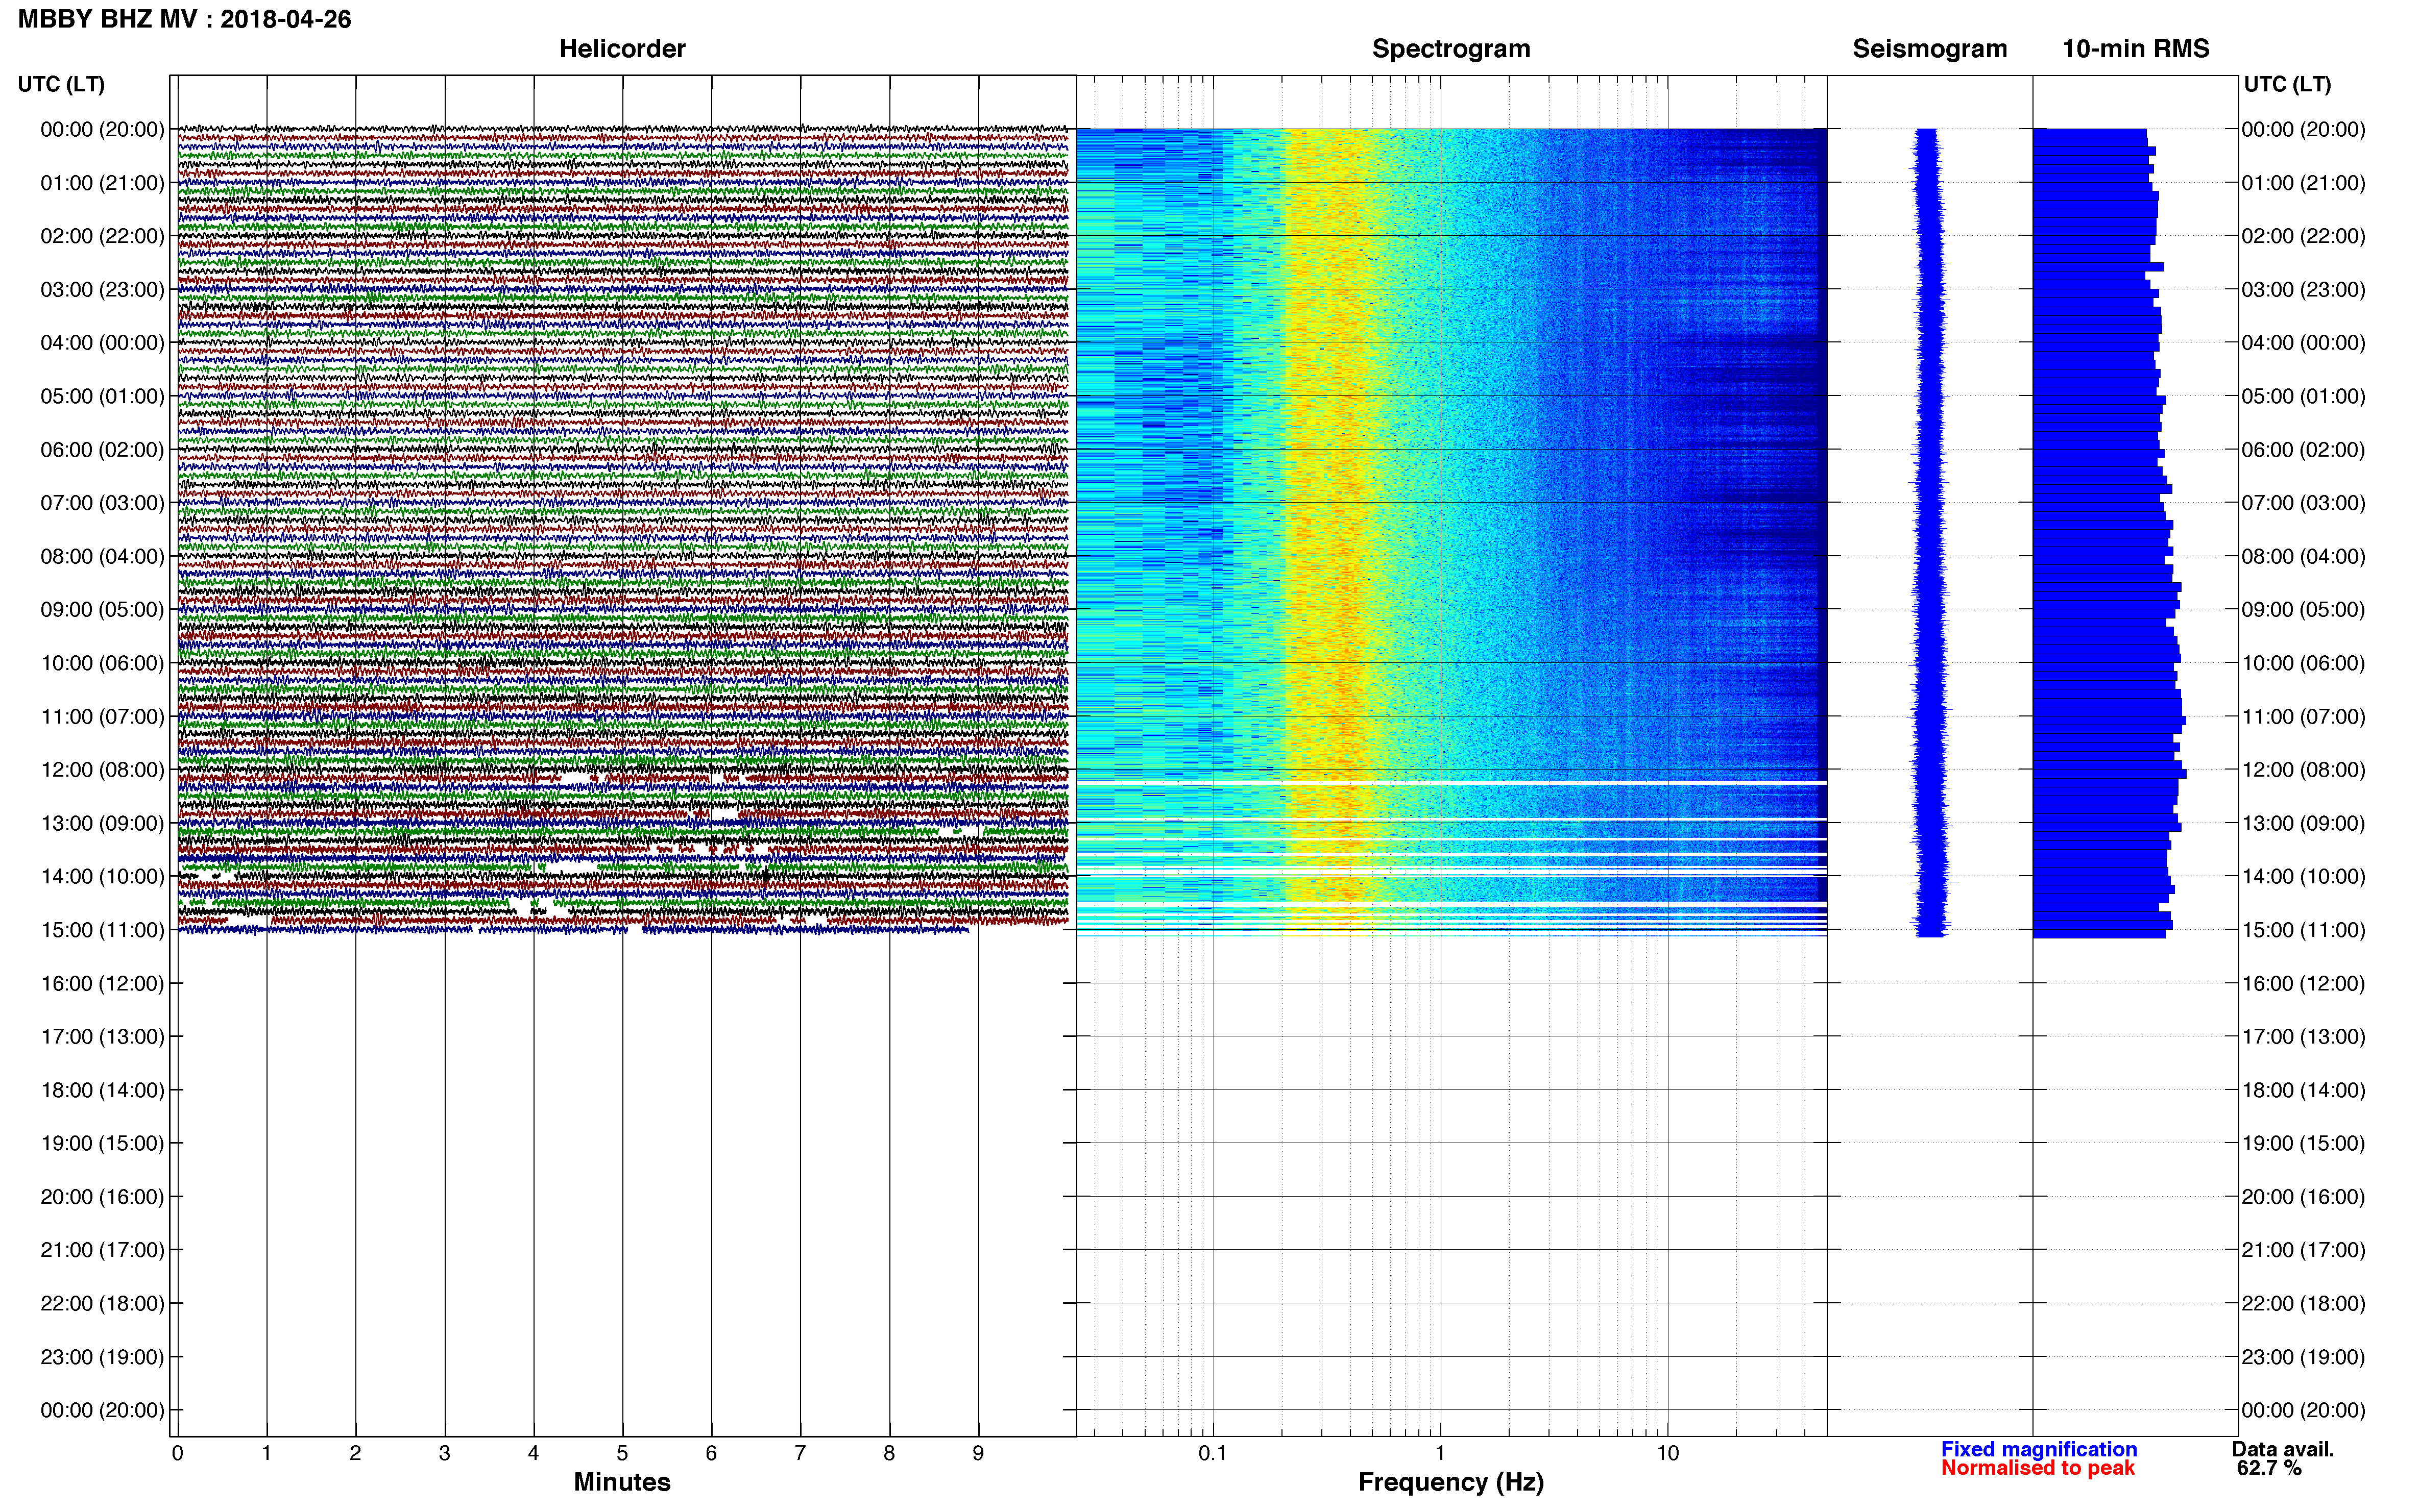Click the left '10:00 (06:00)' time label
The width and height of the screenshot is (2420, 1512).
click(x=102, y=663)
